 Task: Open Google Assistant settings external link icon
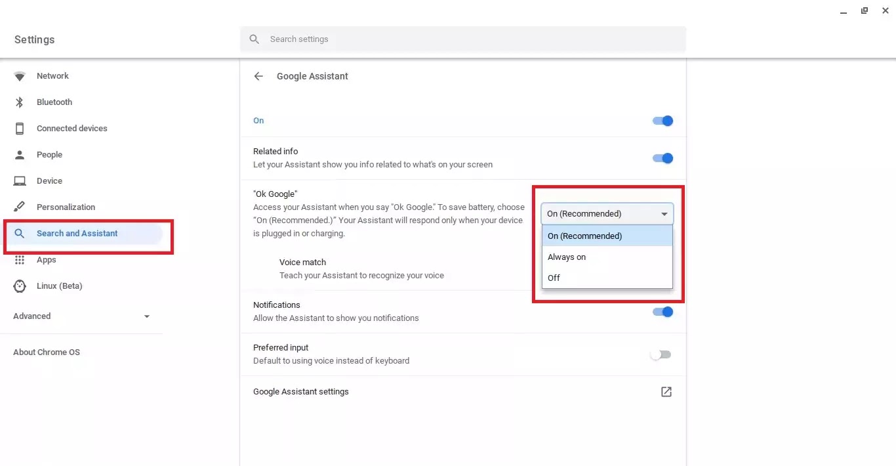point(666,392)
